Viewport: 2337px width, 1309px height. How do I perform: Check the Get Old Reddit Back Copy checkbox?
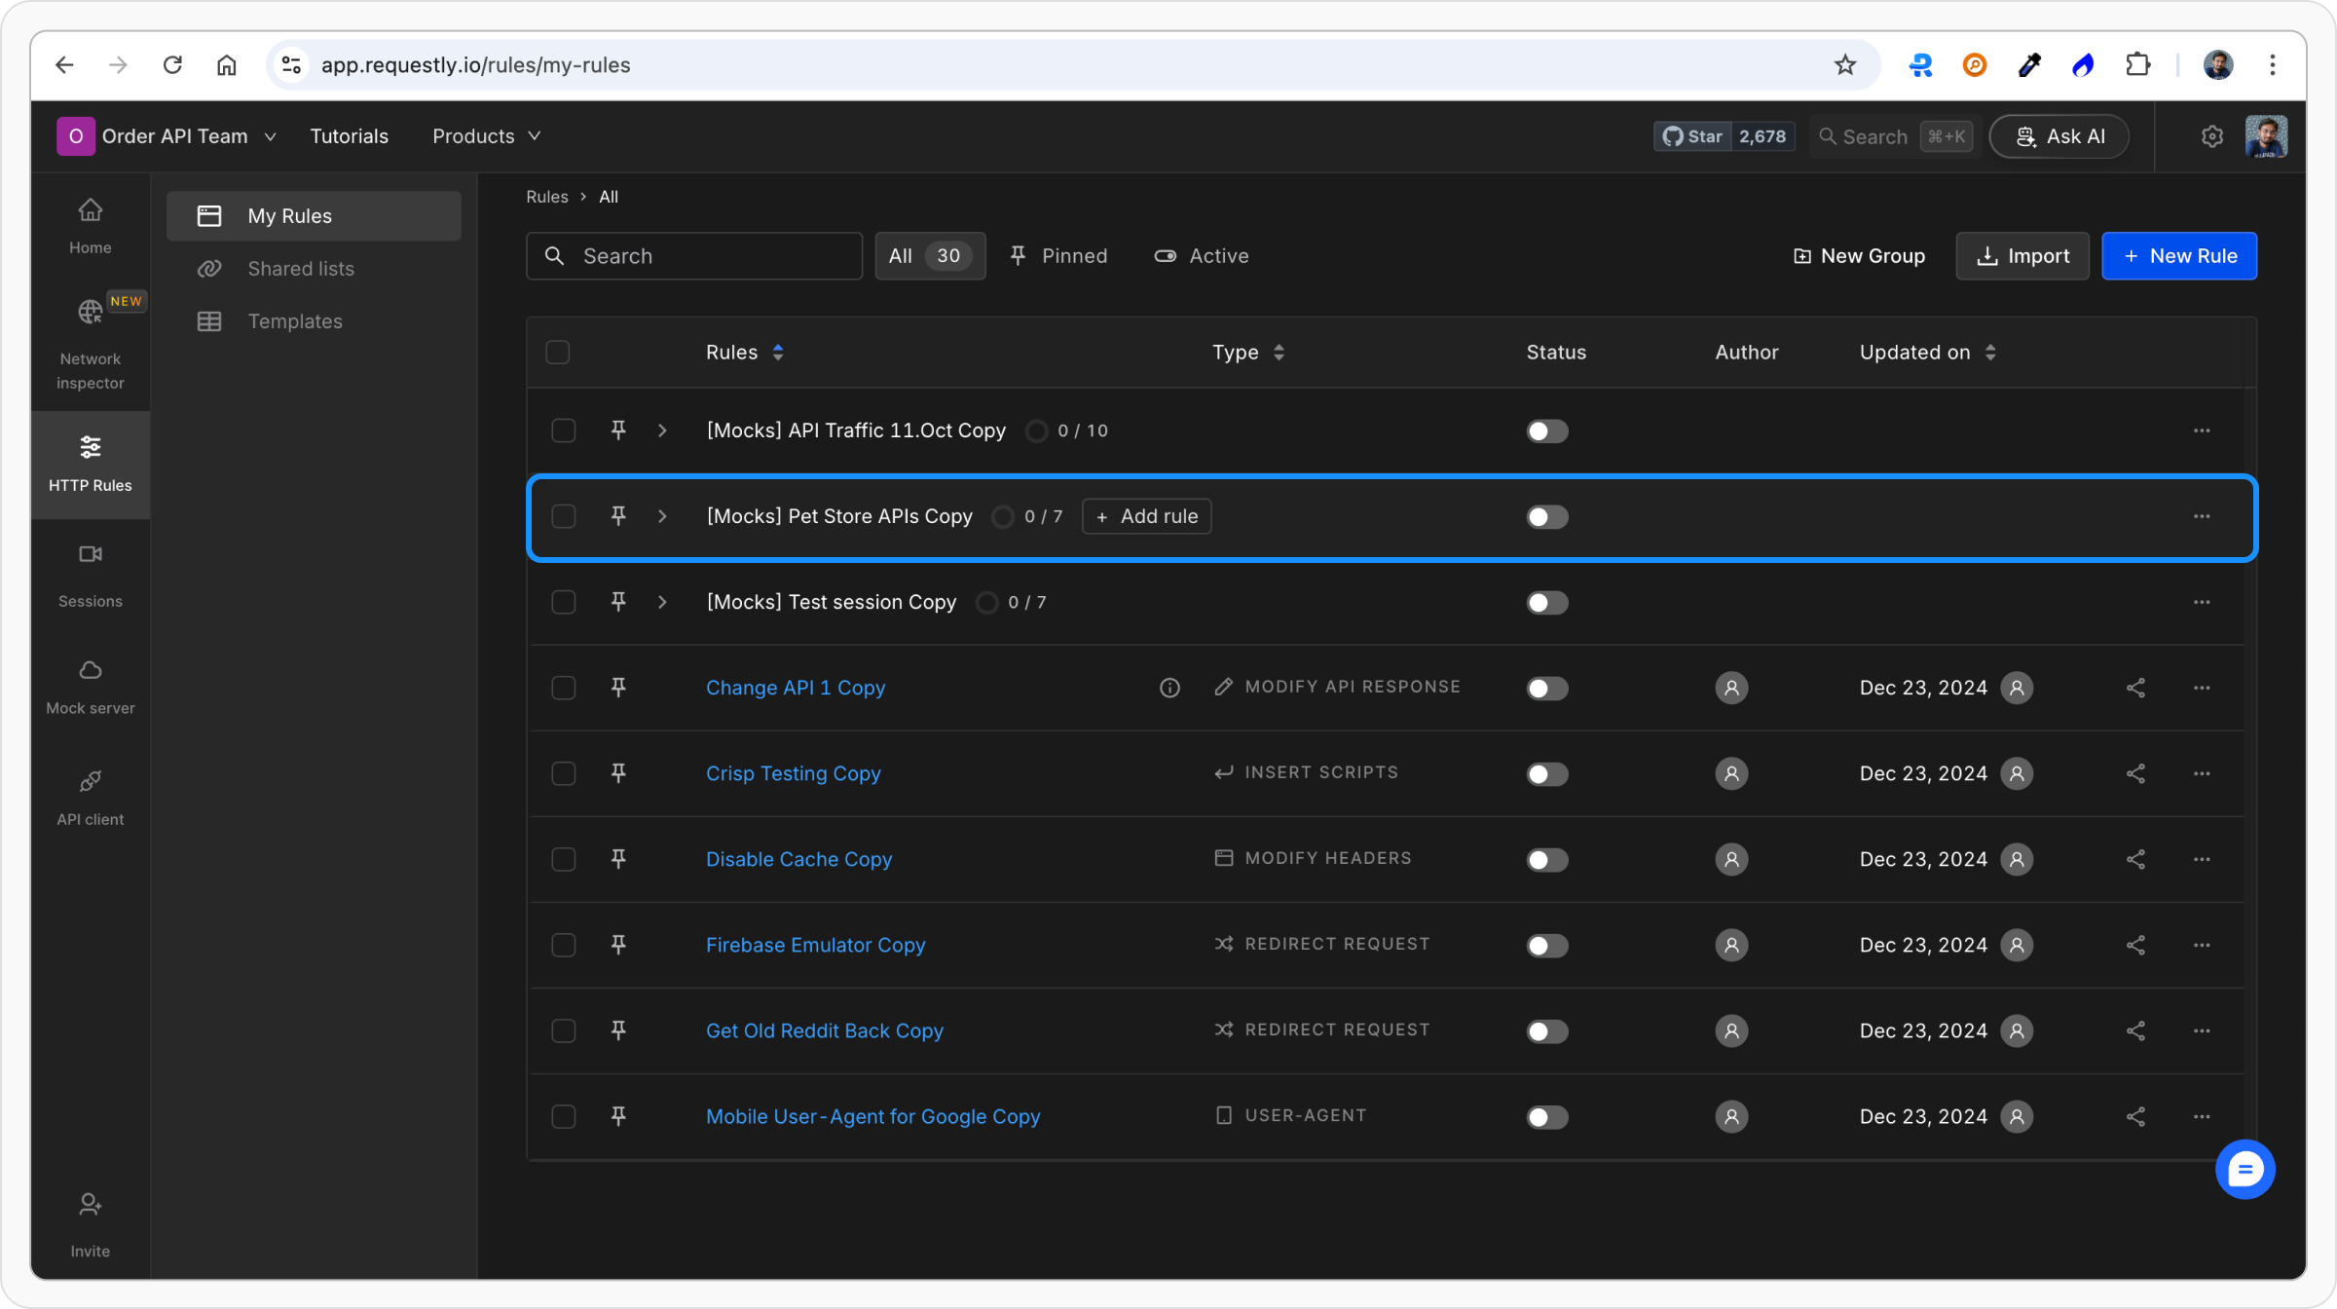click(x=564, y=1030)
